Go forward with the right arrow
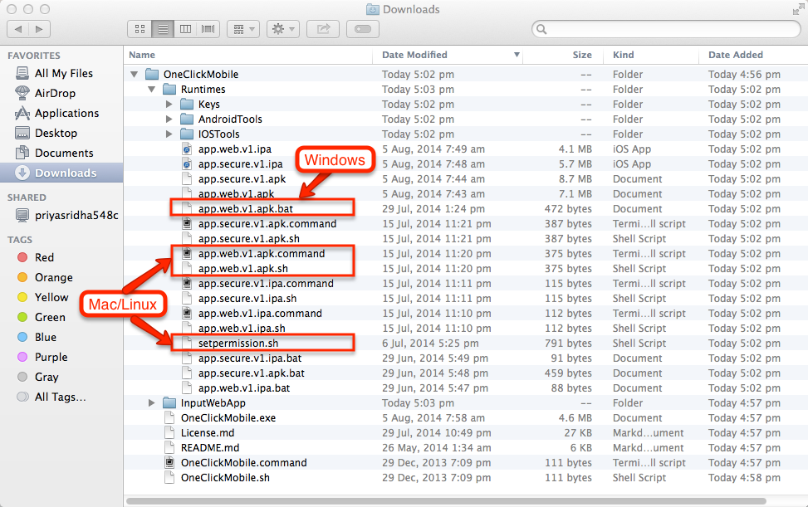 40,29
